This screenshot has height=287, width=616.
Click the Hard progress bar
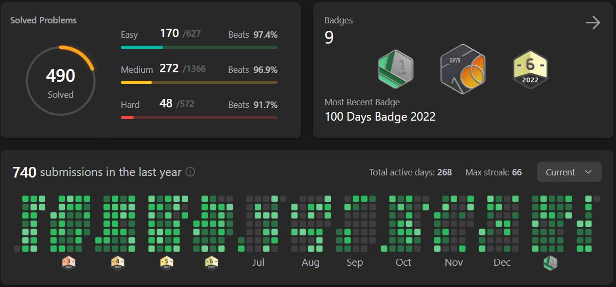[x=199, y=117]
